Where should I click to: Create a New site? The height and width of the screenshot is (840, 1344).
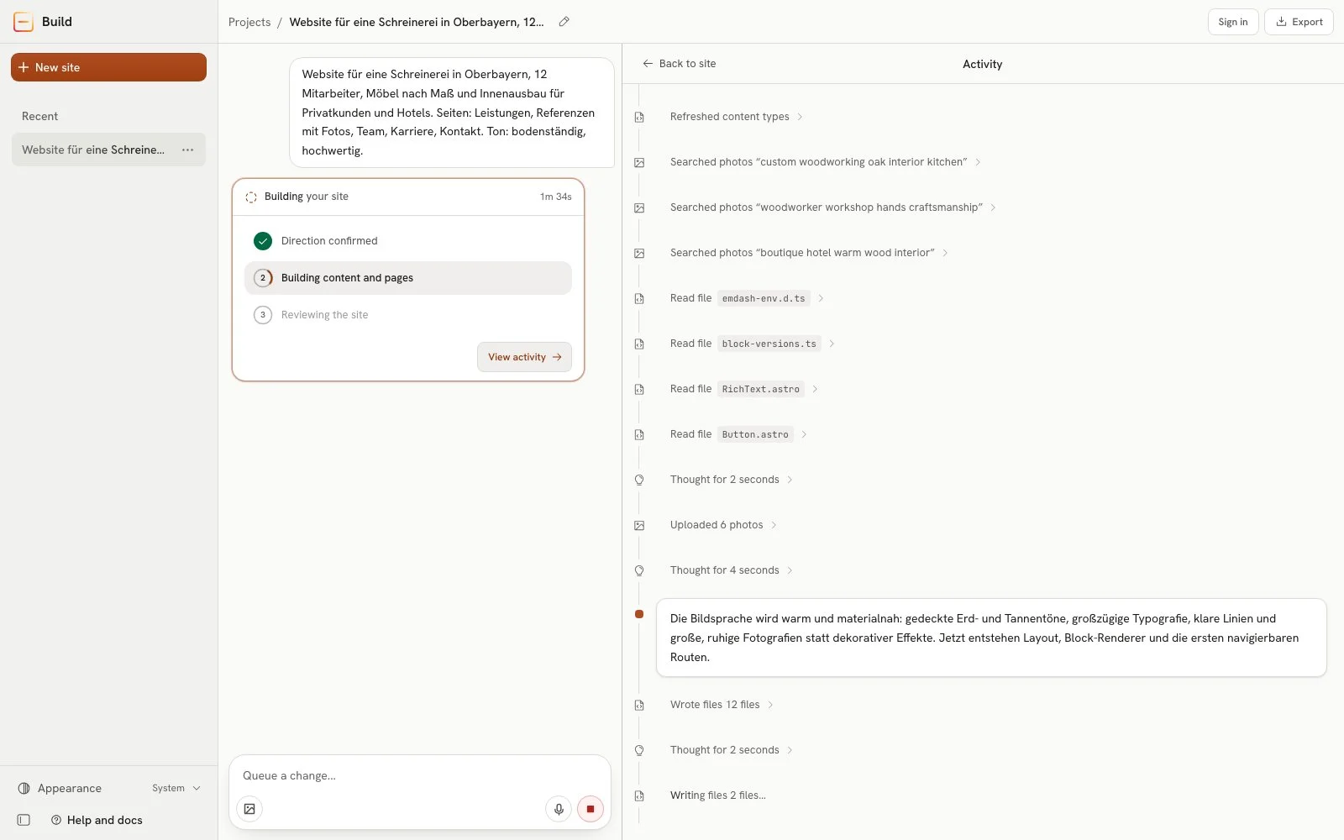(x=108, y=67)
